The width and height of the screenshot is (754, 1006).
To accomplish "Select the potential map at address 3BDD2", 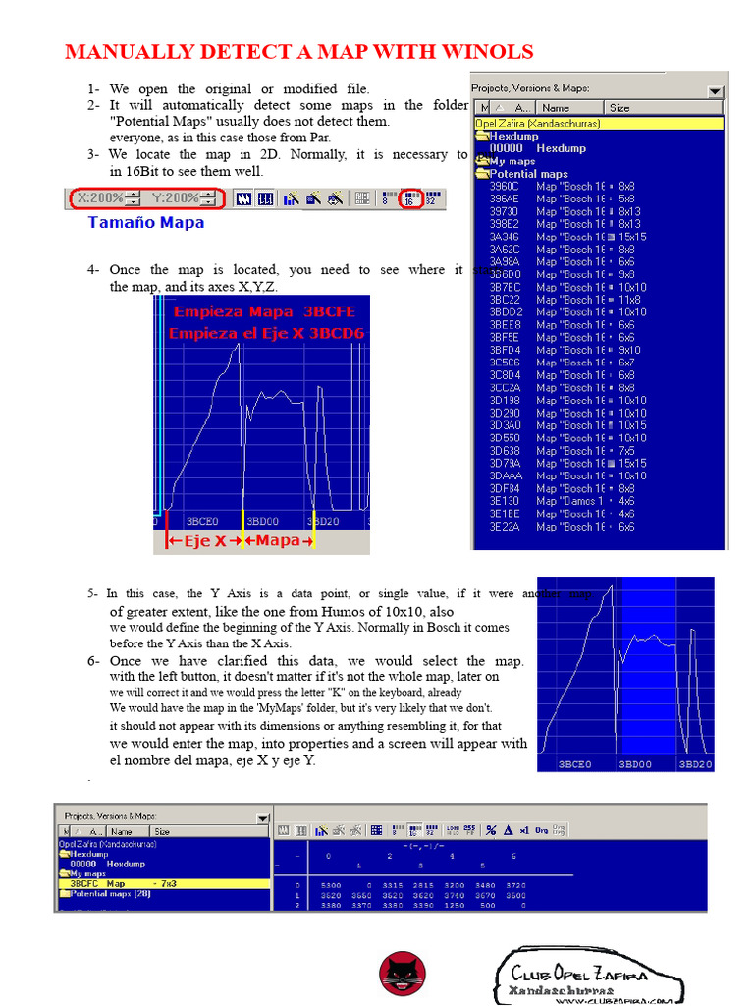I will 568,312.
